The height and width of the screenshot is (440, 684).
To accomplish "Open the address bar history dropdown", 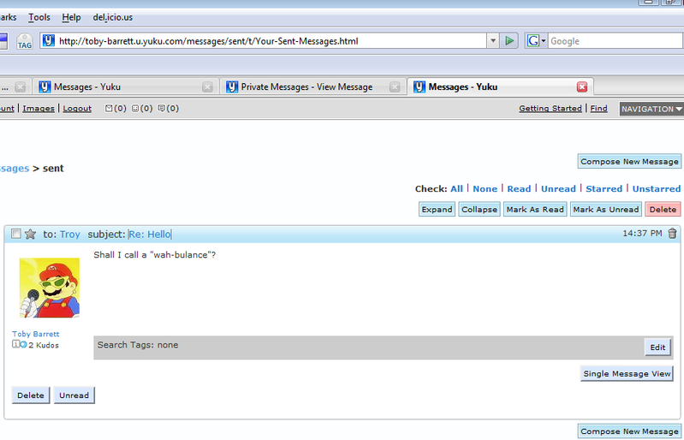I will 492,40.
